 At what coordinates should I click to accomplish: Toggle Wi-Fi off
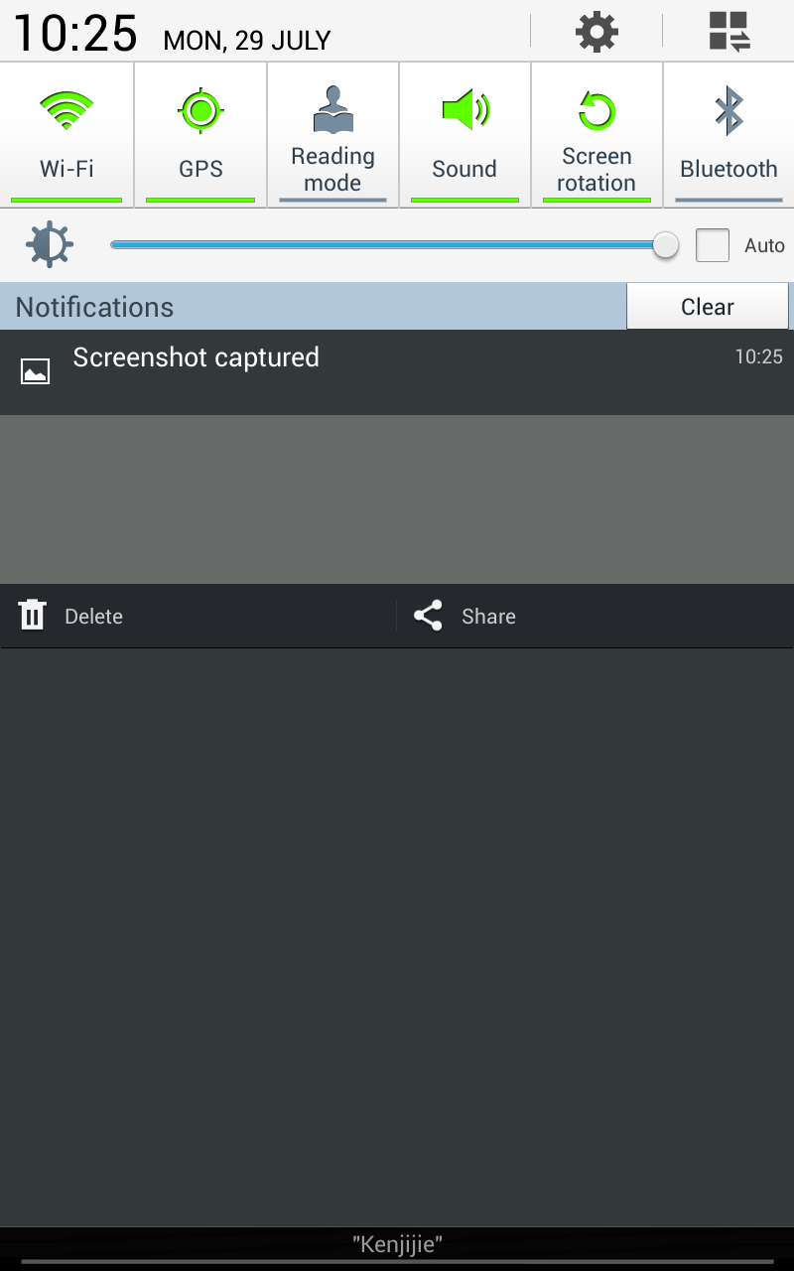coord(66,135)
